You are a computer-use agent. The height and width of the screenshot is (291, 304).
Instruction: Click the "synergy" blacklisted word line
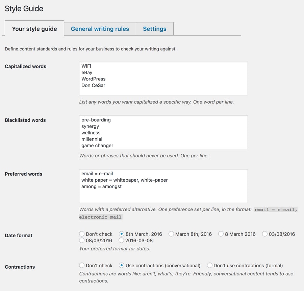(90, 126)
